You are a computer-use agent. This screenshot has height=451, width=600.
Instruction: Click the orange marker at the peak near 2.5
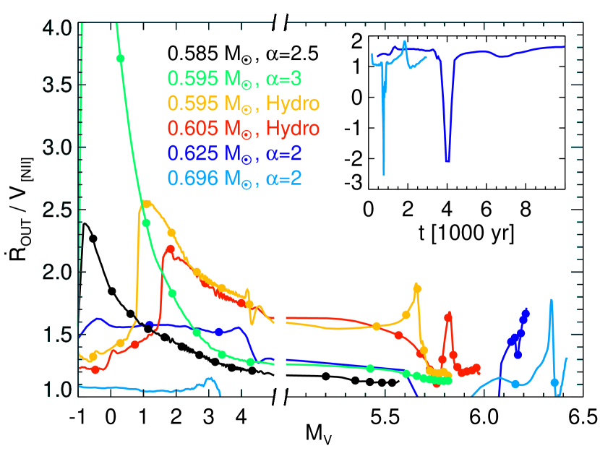pos(146,204)
